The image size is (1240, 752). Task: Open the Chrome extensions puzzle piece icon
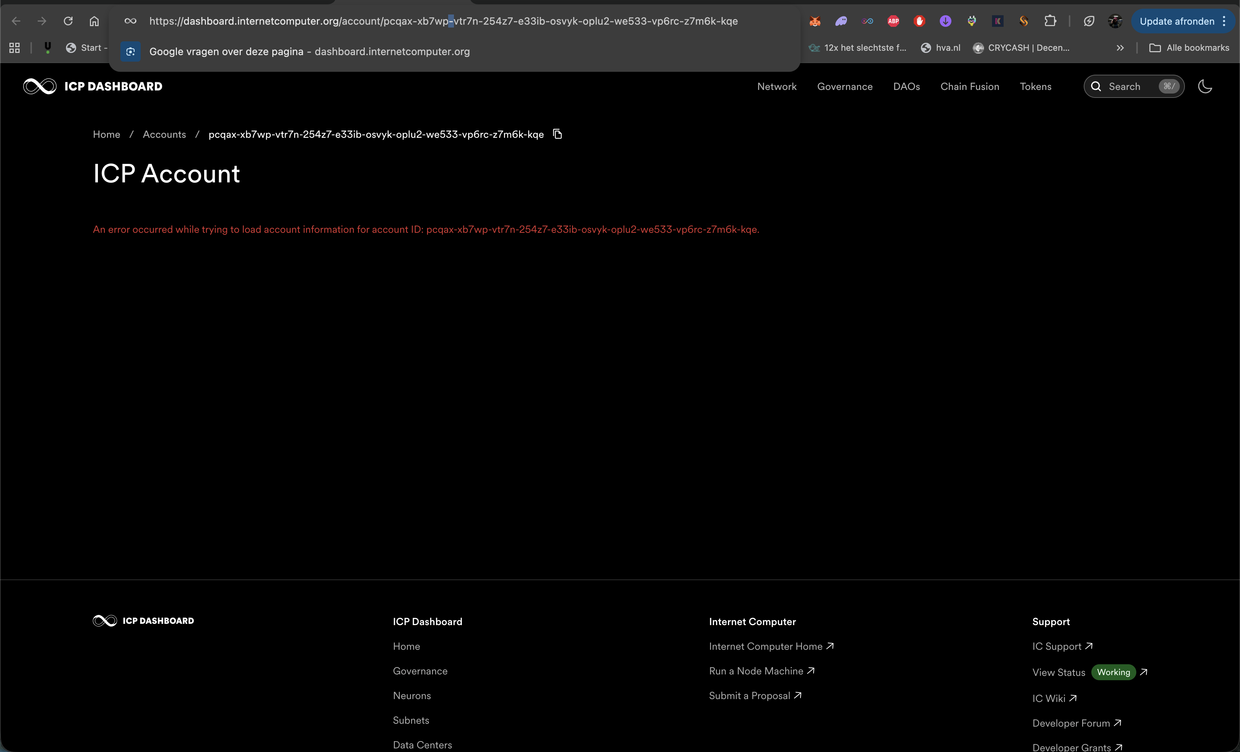(1050, 21)
